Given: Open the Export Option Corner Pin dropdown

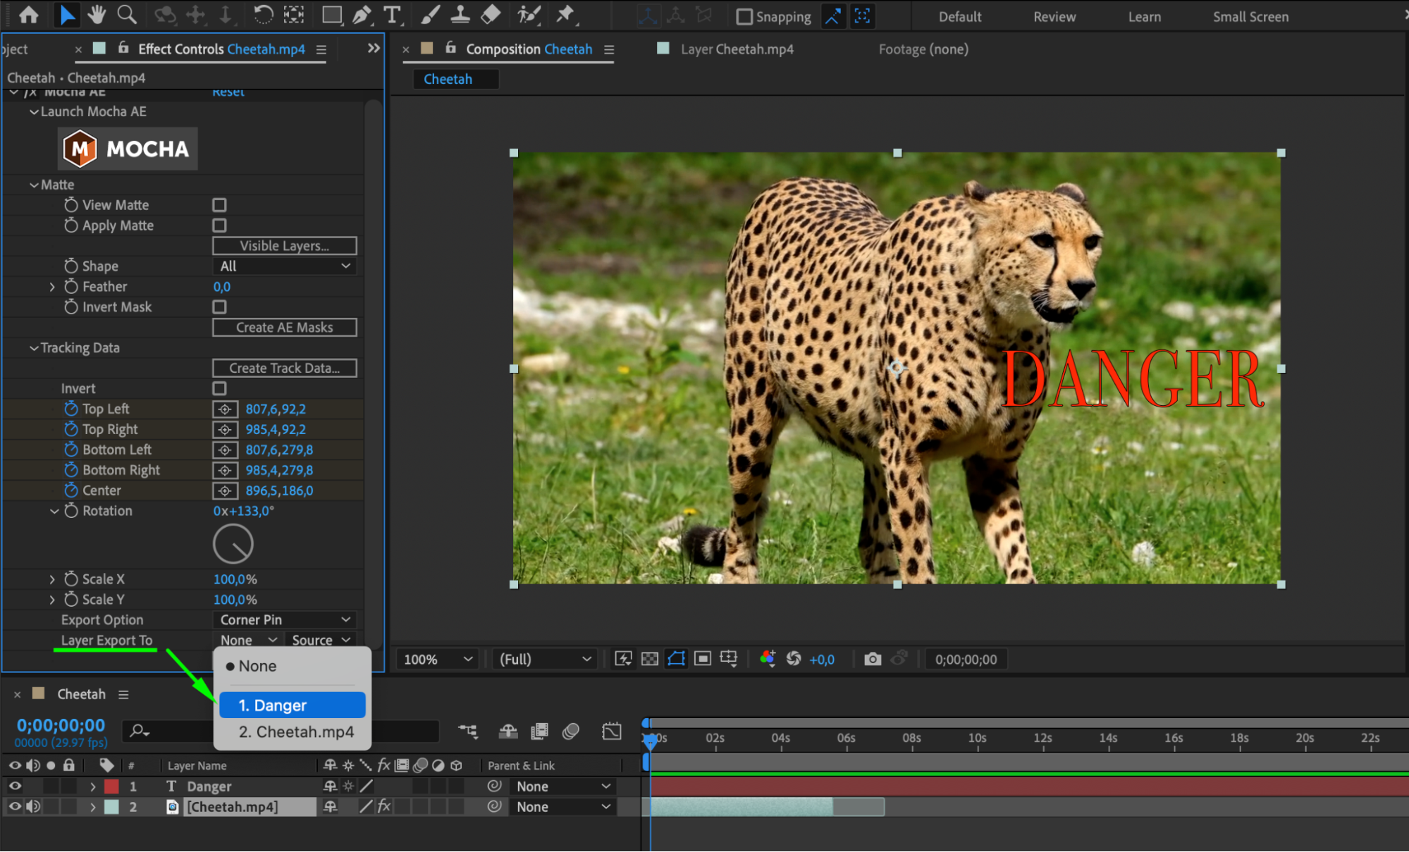Looking at the screenshot, I should click(x=284, y=619).
